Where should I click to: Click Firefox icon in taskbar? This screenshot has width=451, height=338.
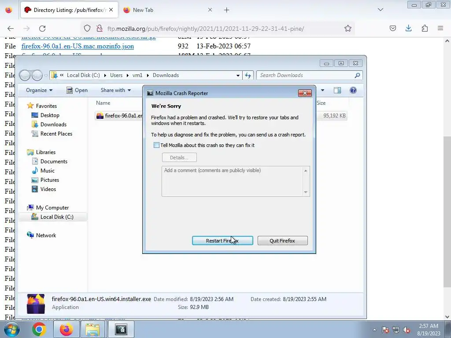[67, 329]
